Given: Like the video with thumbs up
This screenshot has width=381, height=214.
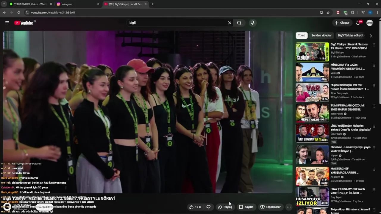Looking at the screenshot, I should [x=195, y=207].
